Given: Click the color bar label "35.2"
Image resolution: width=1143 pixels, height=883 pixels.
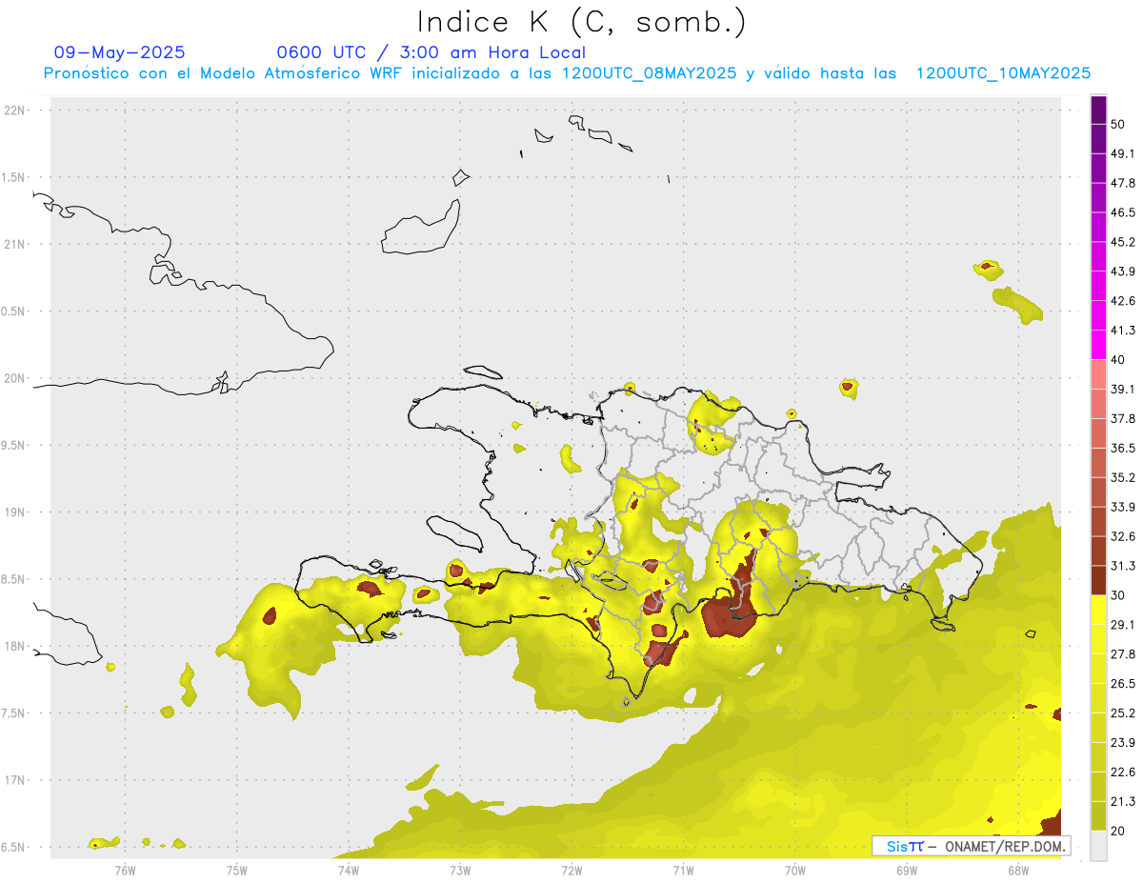Looking at the screenshot, I should coord(1123,477).
